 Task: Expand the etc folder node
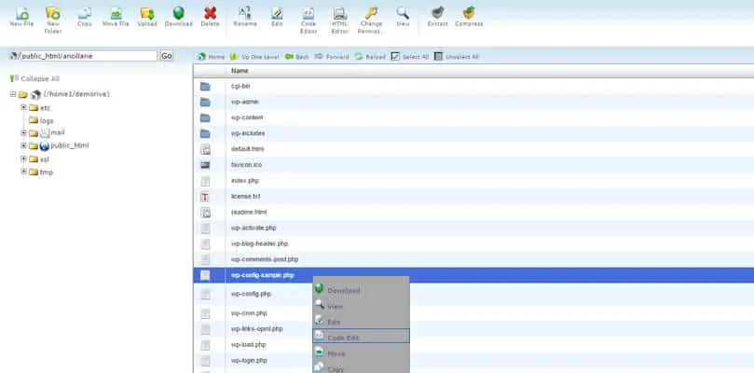tap(23, 107)
